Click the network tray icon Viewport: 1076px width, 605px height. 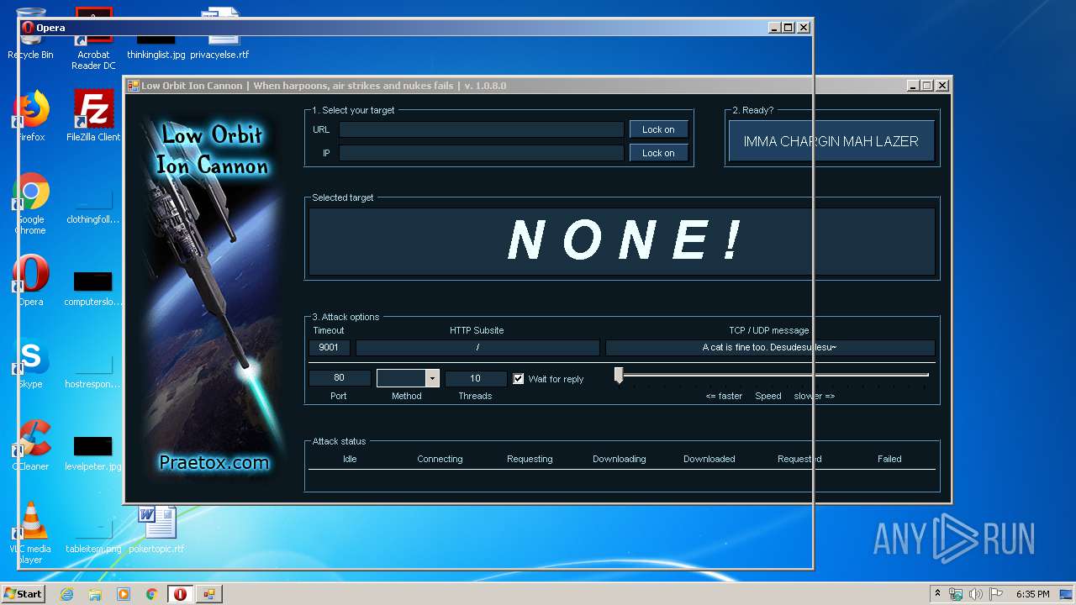pos(956,594)
